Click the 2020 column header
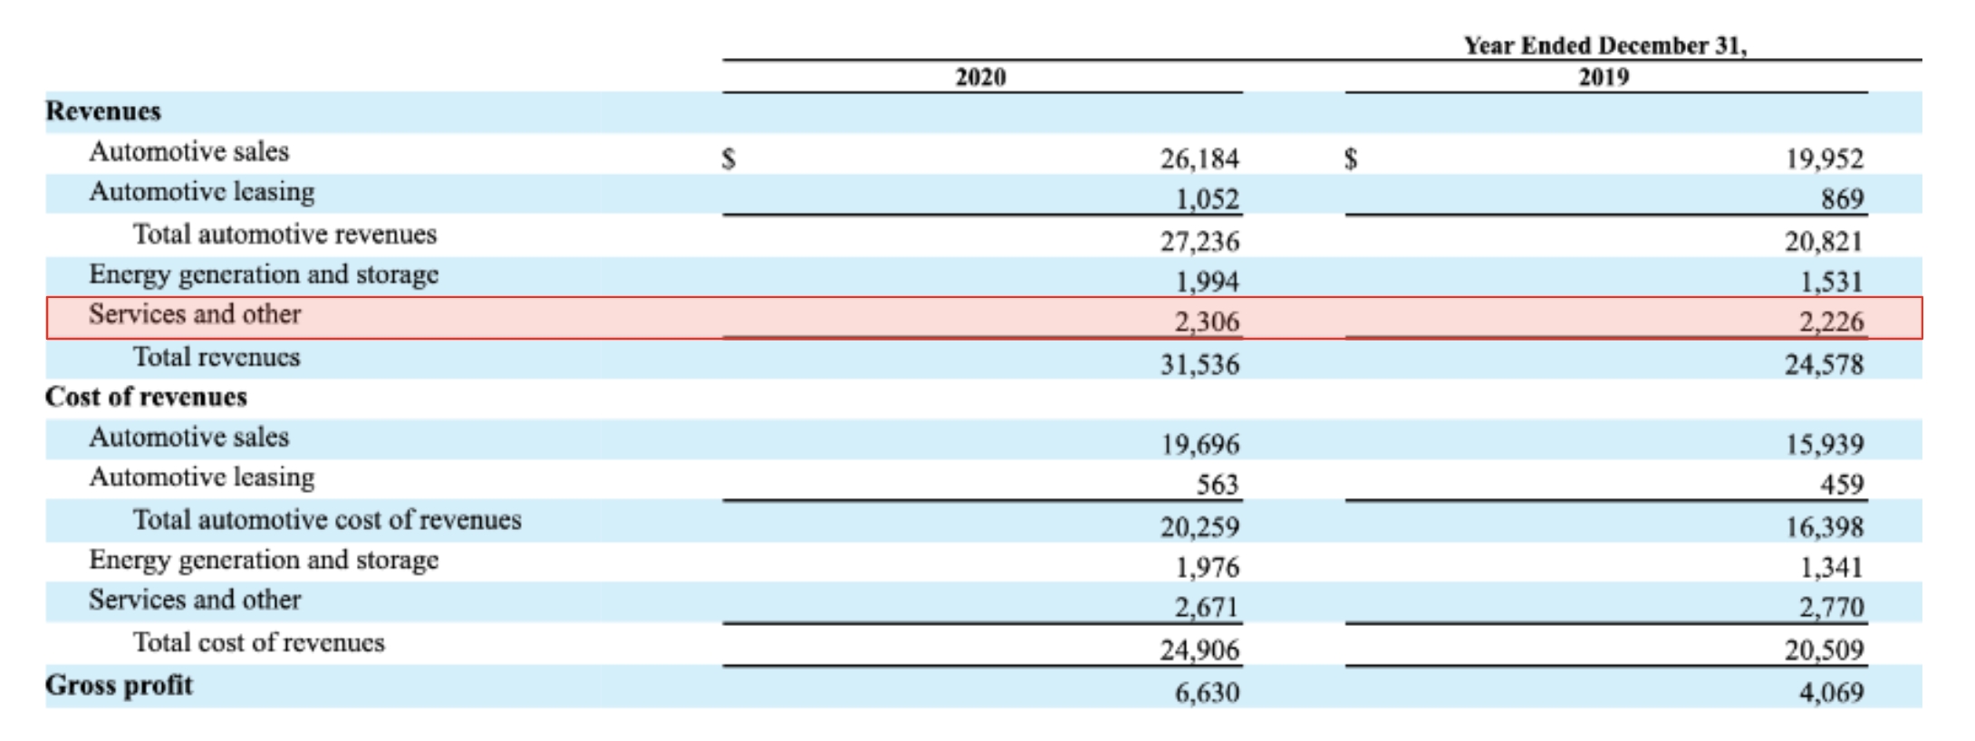The image size is (1975, 741). (980, 77)
